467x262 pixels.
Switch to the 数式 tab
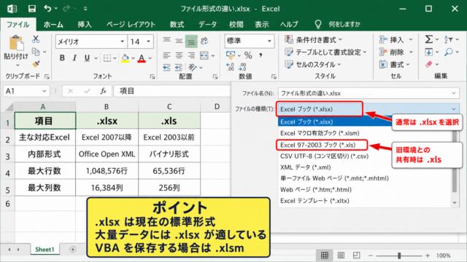point(177,24)
